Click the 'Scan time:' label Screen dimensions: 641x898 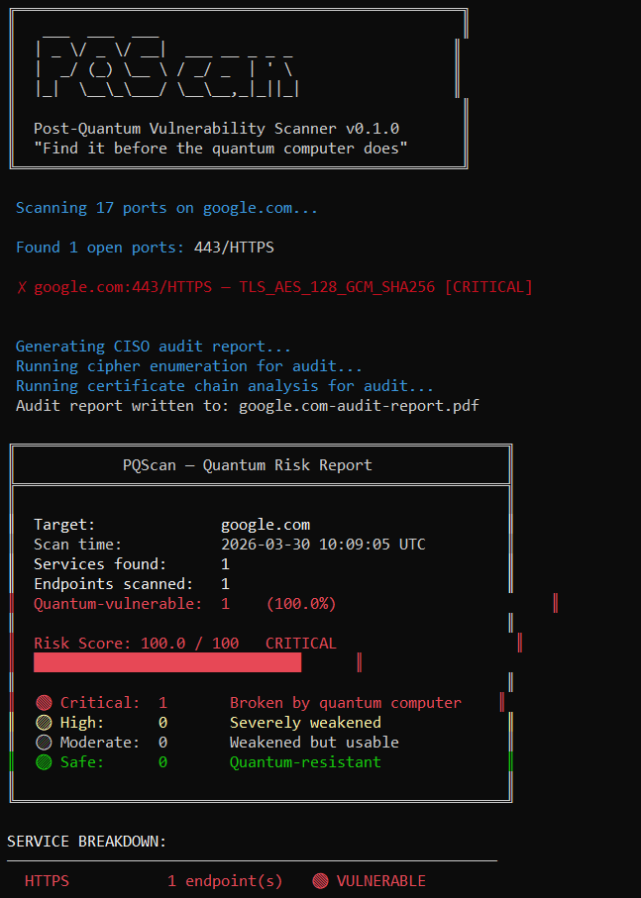(78, 545)
